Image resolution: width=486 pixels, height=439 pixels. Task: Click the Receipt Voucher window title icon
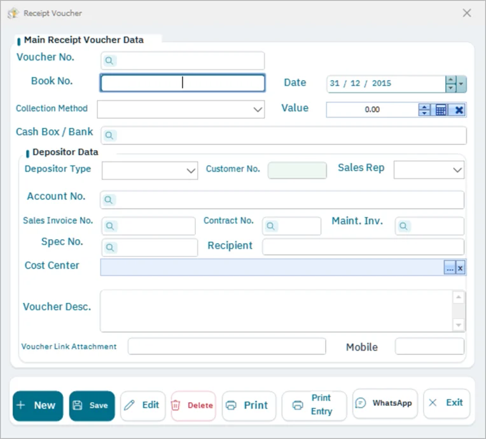coord(13,13)
